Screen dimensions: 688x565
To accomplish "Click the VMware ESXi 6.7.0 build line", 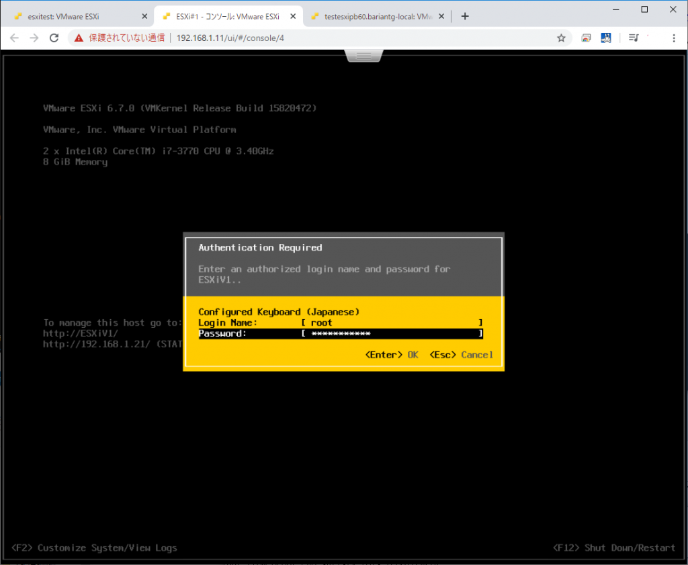I will pos(180,108).
